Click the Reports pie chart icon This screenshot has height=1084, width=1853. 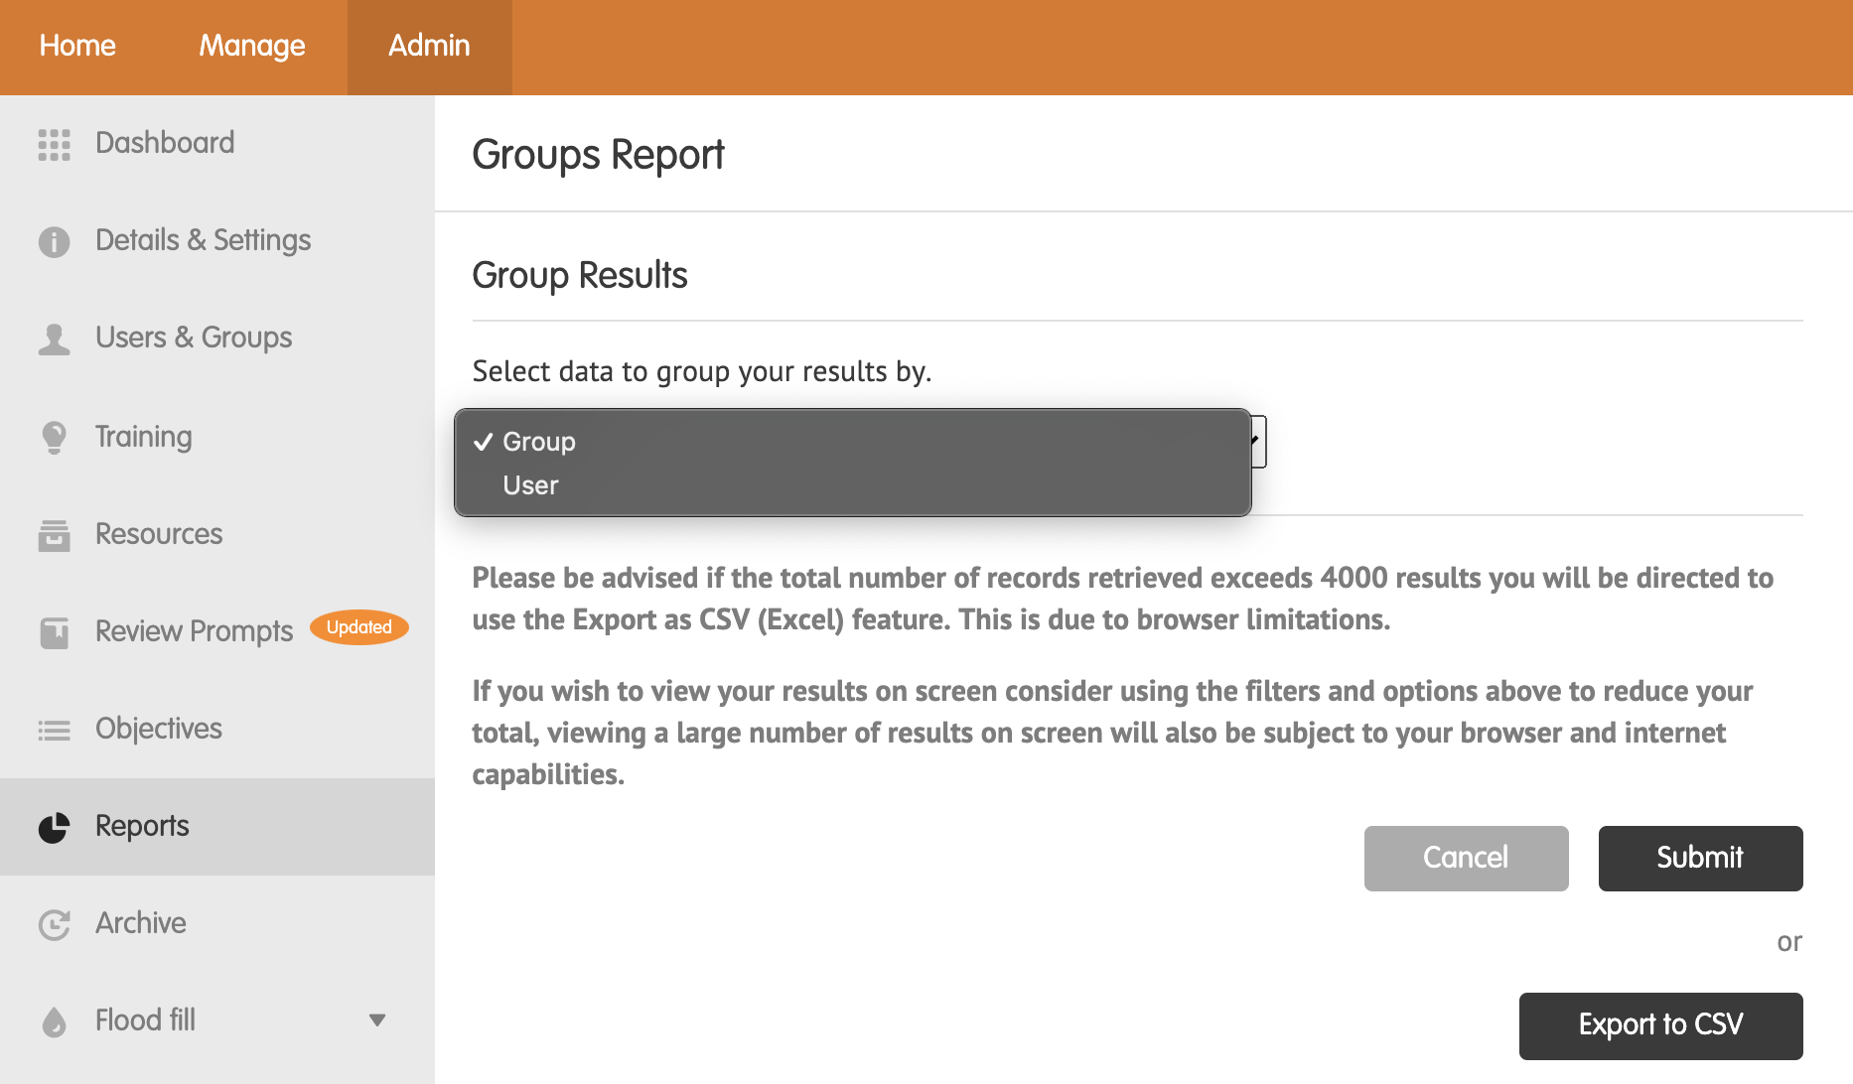point(54,827)
